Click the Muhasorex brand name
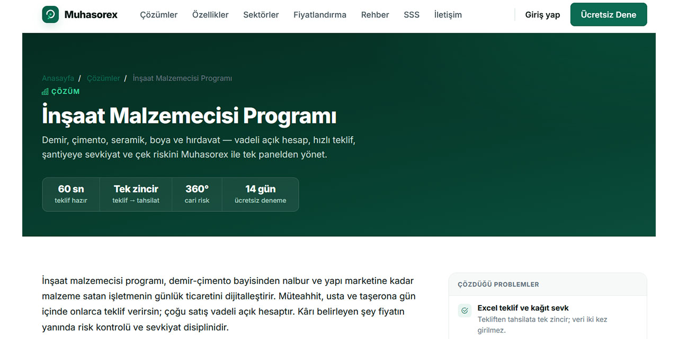The width and height of the screenshot is (678, 339). tap(91, 15)
